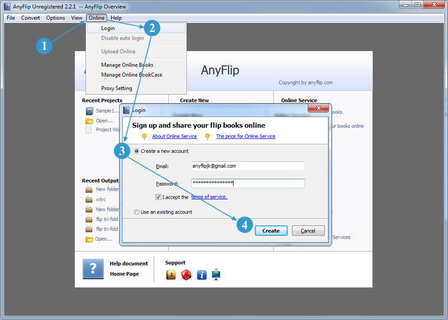
Task: Click the download update monitor icon
Action: click(216, 275)
